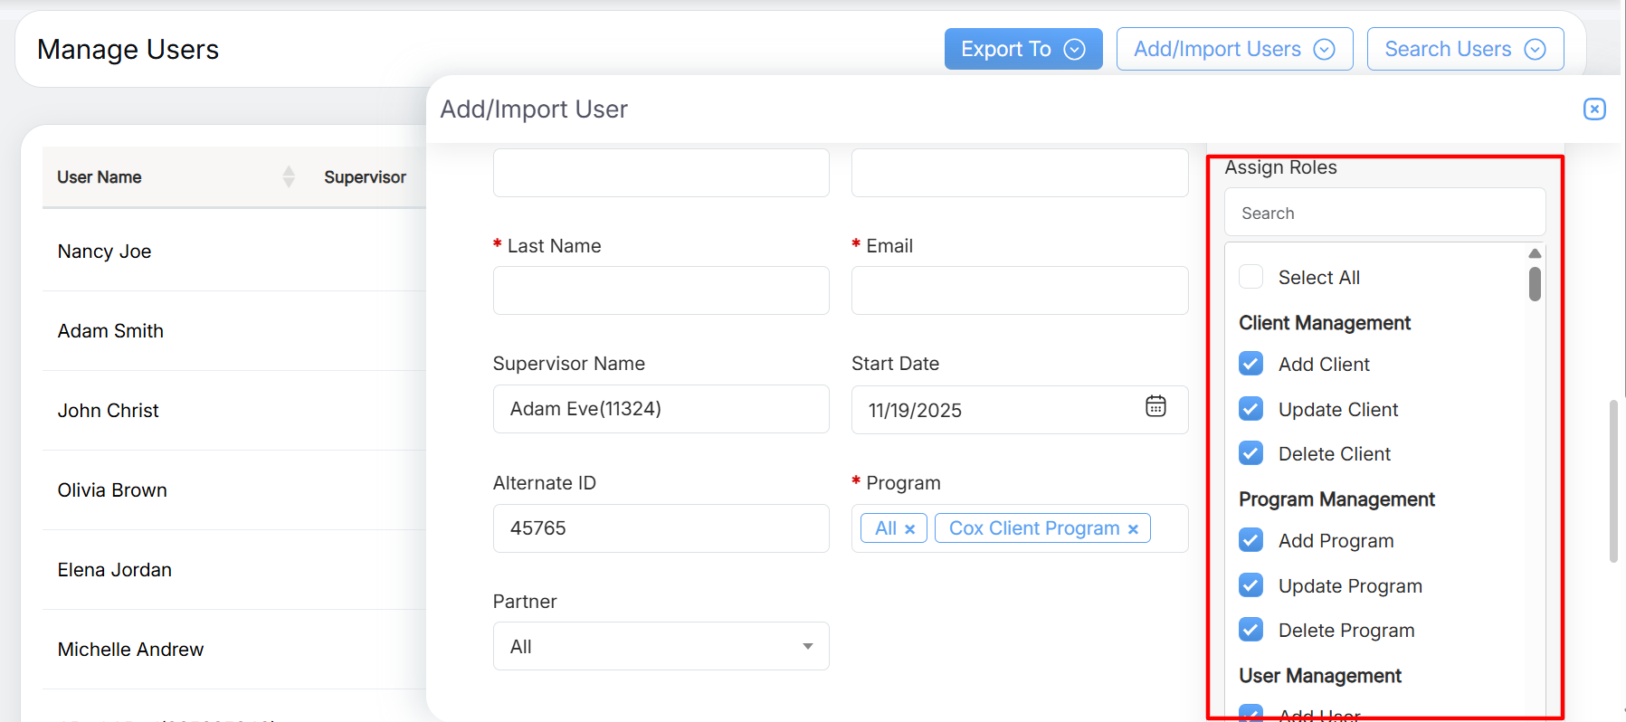
Task: Close the Add/Import User panel
Action: point(1594,109)
